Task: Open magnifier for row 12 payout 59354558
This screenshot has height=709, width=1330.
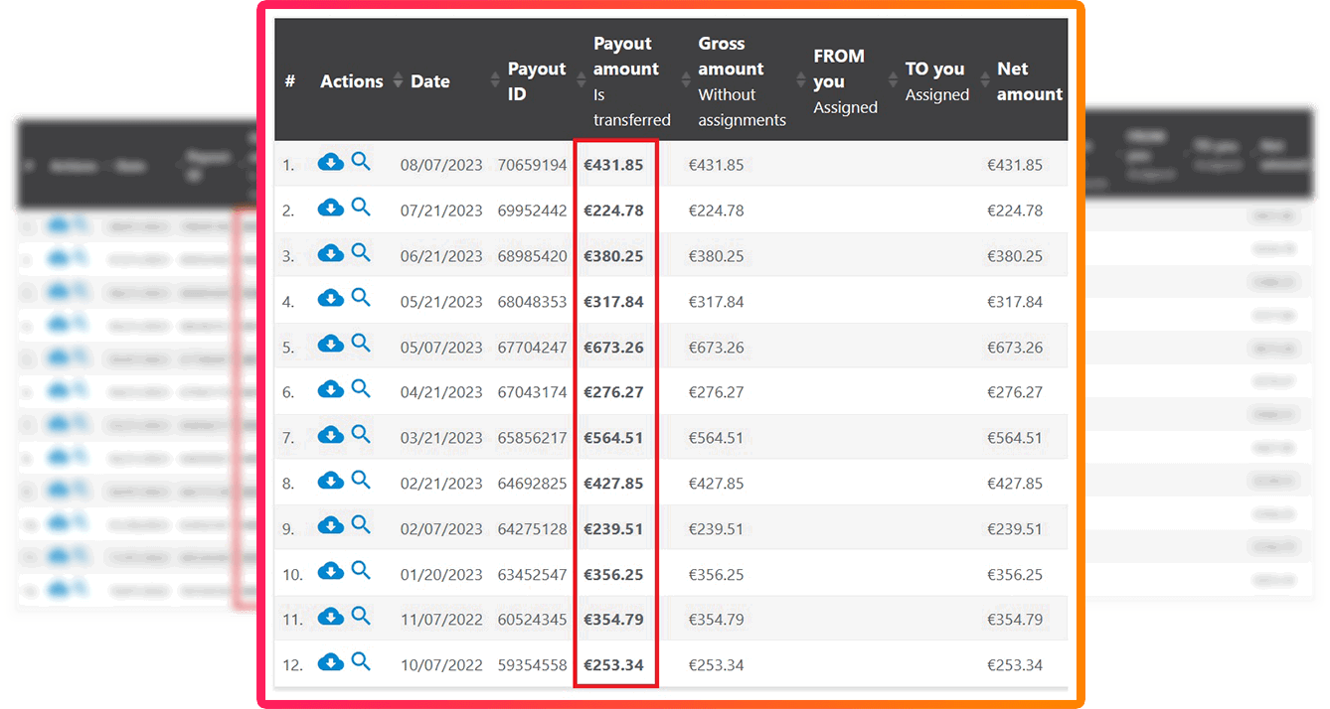Action: coord(361,662)
